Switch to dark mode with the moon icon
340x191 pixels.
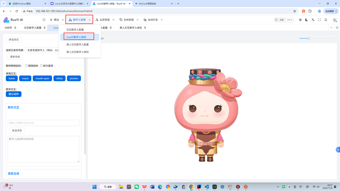pos(307,20)
